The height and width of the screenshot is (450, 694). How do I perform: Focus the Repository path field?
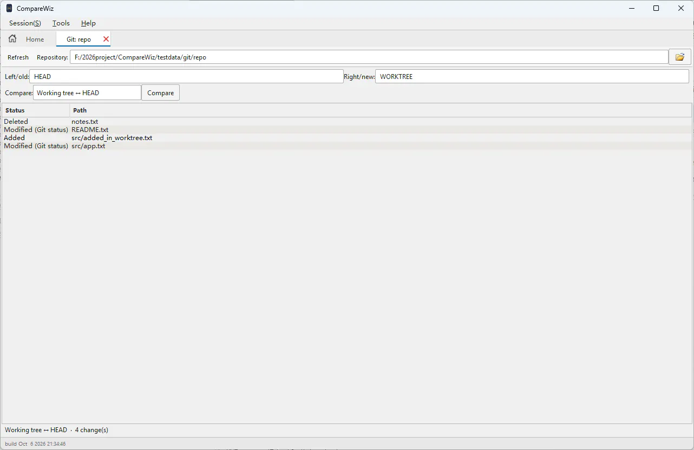pos(369,57)
